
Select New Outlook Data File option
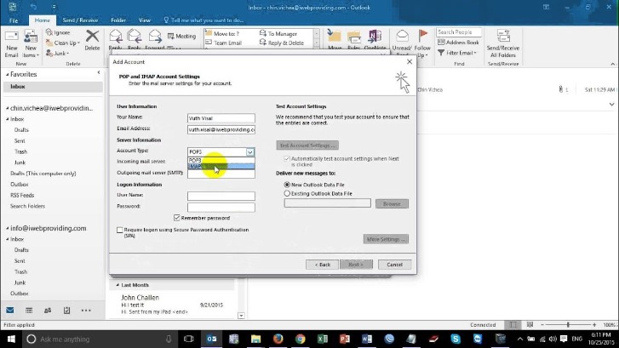287,184
